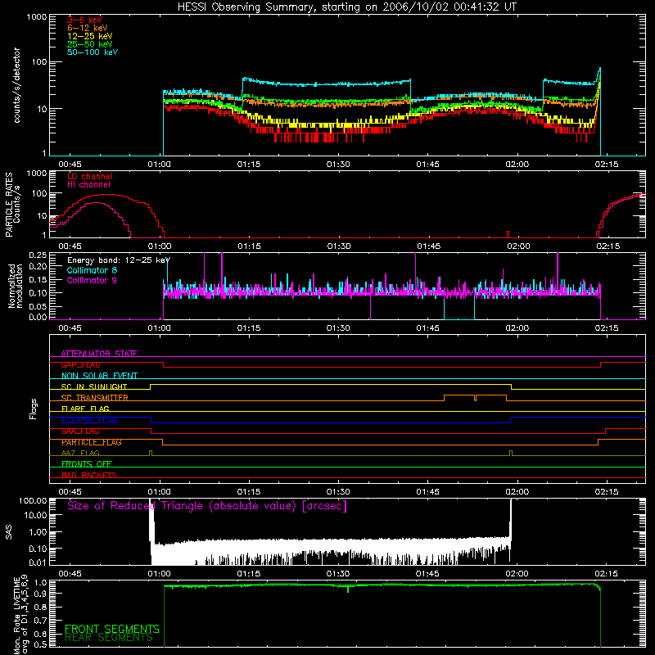Click the "0.20" modulation axis value

(x=38, y=266)
